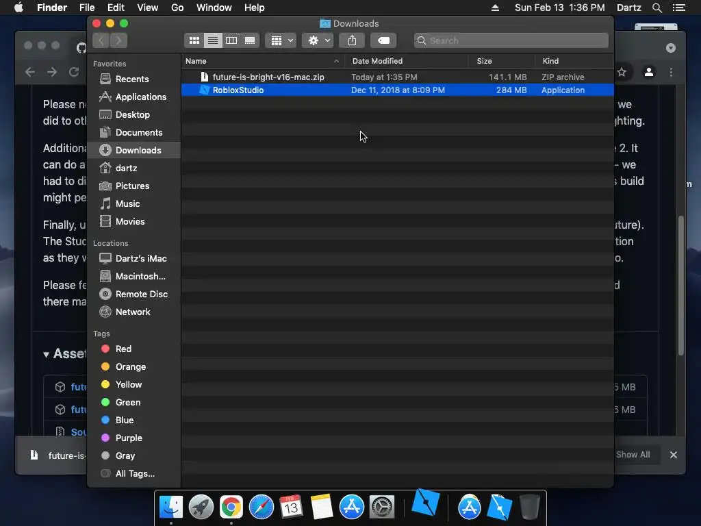
Task: Go forward with the Finder forward arrow
Action: [118, 40]
